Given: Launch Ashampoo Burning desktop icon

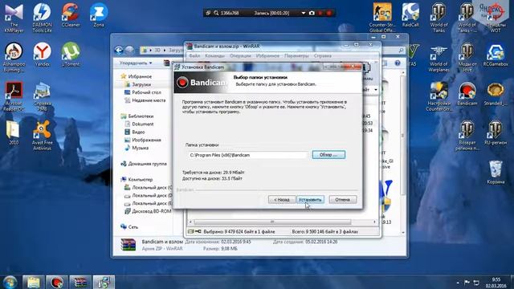Looking at the screenshot, I should pos(14,57).
